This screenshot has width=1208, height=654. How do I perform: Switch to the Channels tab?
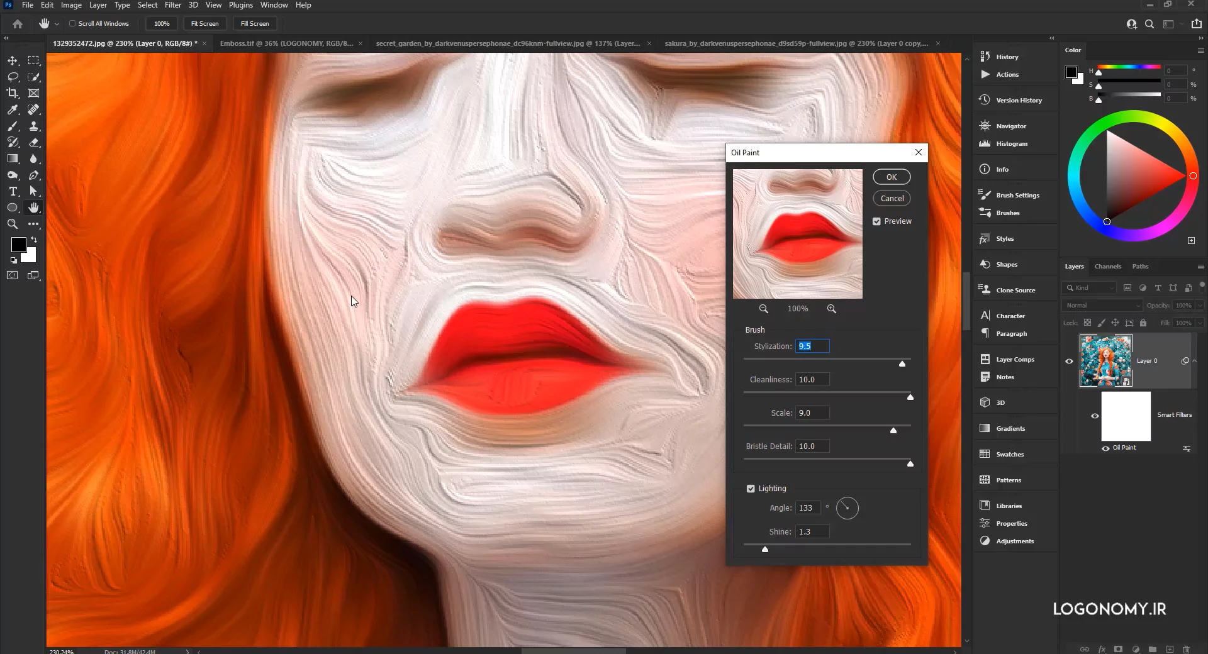pyautogui.click(x=1108, y=266)
